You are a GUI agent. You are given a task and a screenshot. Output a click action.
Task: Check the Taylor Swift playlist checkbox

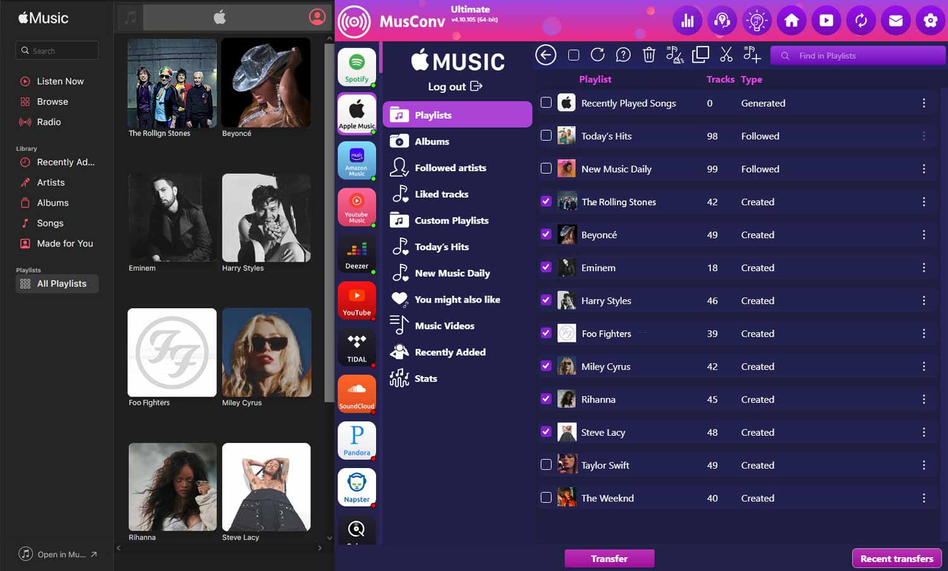coord(546,464)
